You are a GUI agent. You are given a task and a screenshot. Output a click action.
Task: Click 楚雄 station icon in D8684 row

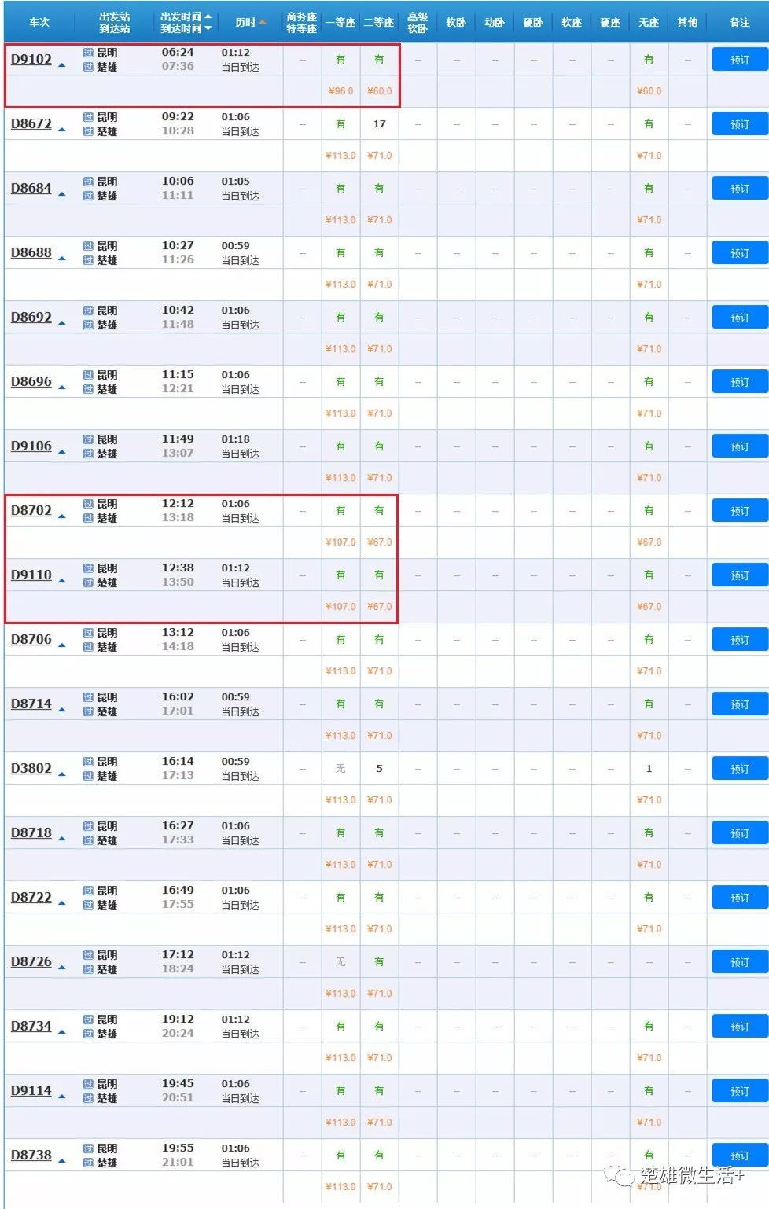click(88, 196)
